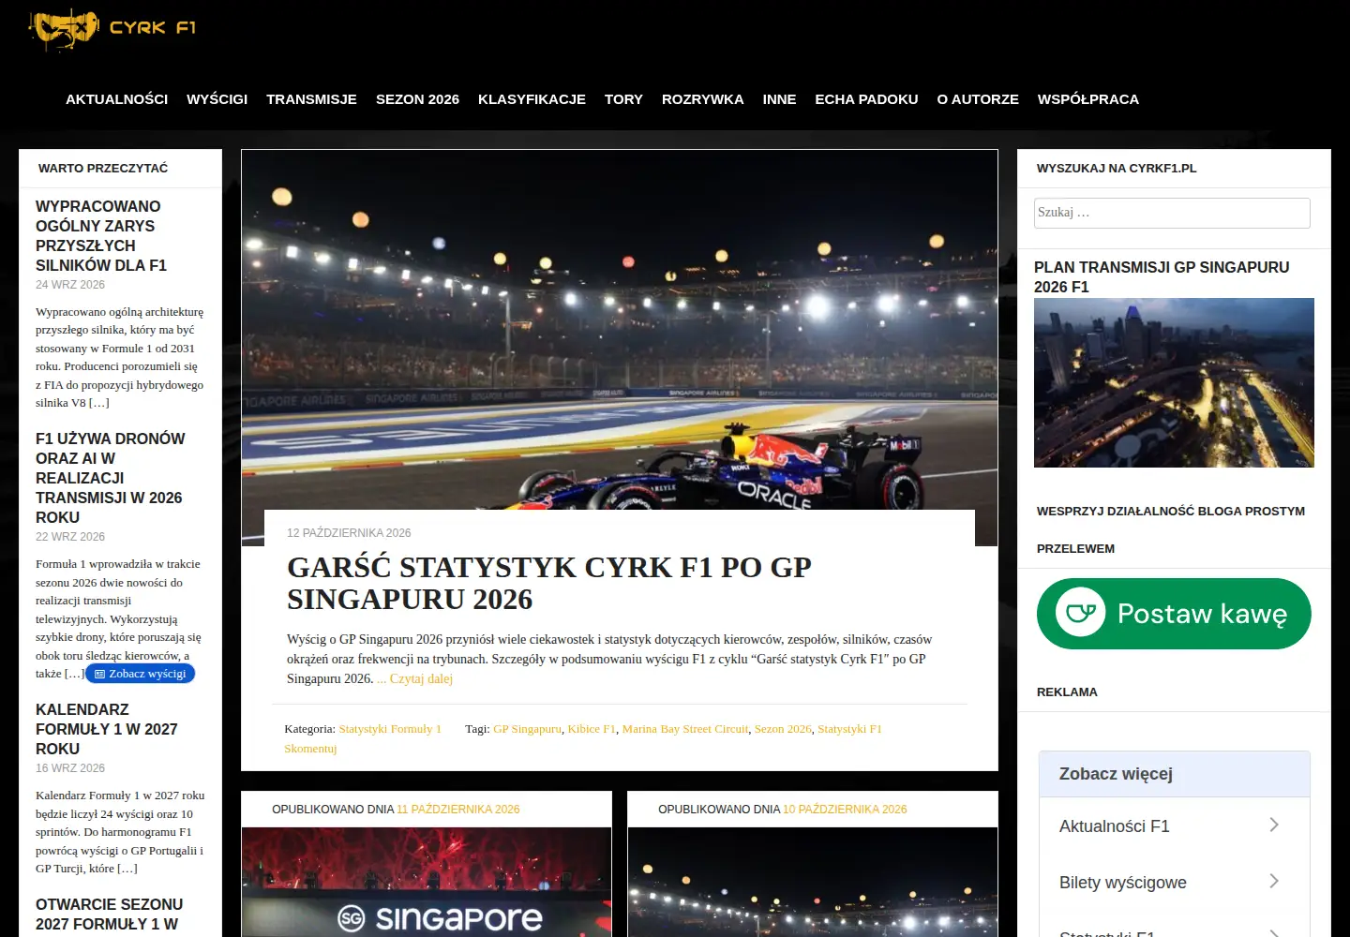The width and height of the screenshot is (1350, 937).
Task: Open the Tory menu item
Action: 623,99
